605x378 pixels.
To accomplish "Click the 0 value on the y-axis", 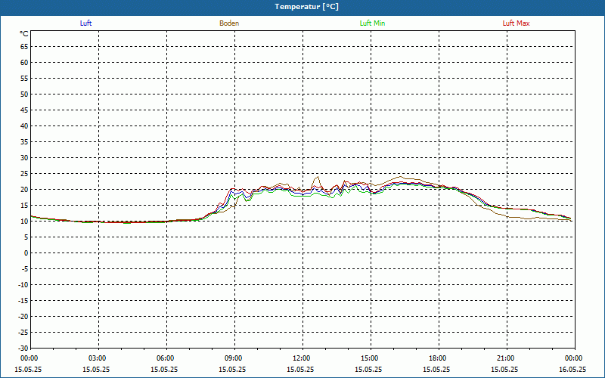I will (26, 253).
